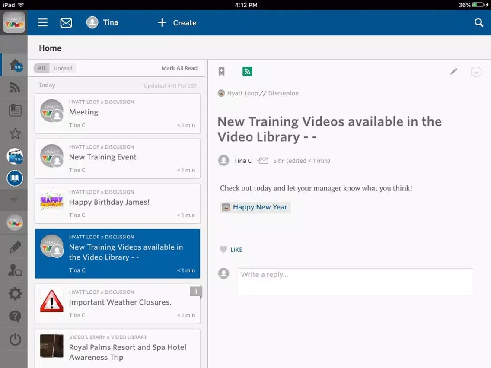Open settings gear in sidebar
Screen dimensions: 491x368
[15, 294]
